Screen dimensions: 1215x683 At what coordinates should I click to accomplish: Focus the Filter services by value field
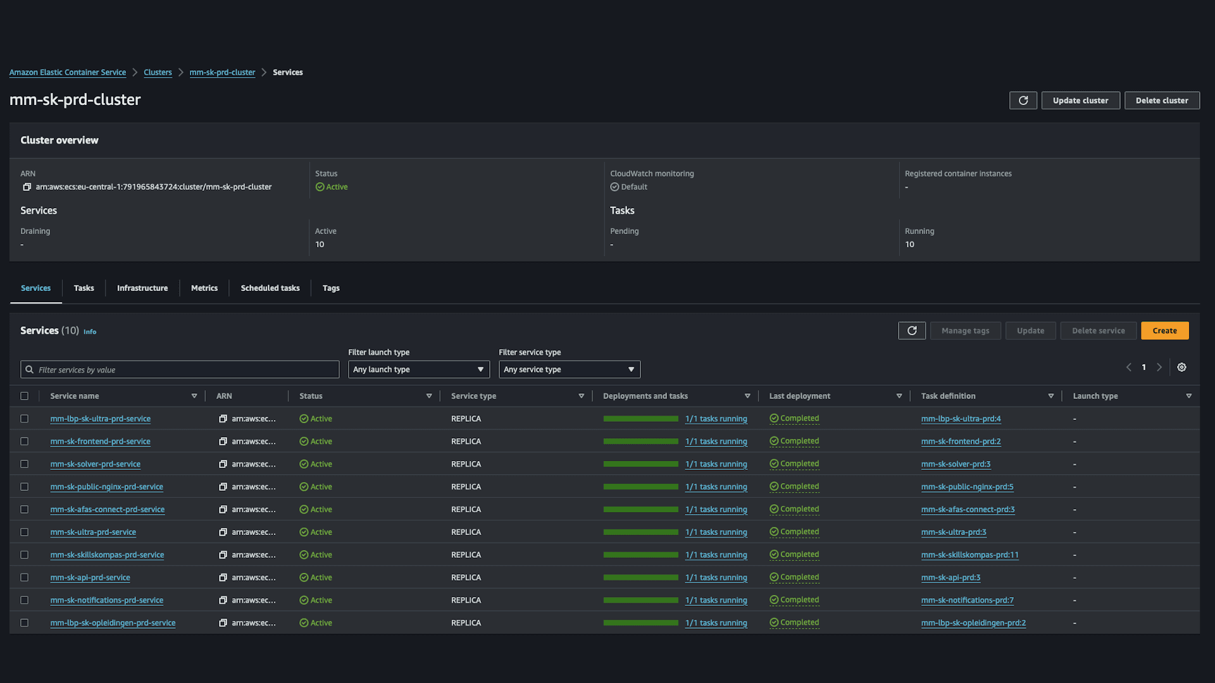[180, 370]
